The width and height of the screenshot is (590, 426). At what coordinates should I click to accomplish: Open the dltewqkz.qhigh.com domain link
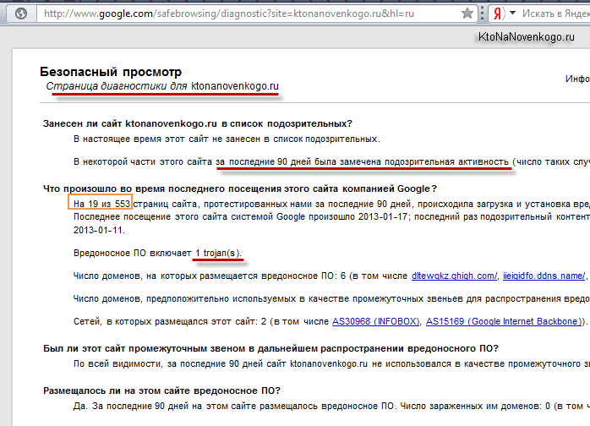point(454,276)
